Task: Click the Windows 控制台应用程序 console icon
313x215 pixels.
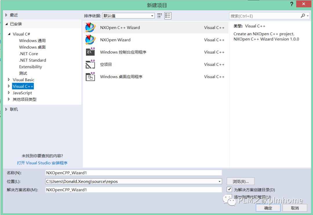Action: click(90, 52)
